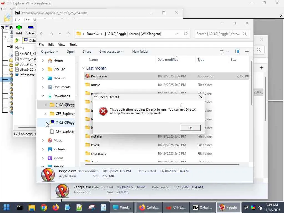Toggle the preview pane icon
This screenshot has height=213, width=284.
point(237,52)
